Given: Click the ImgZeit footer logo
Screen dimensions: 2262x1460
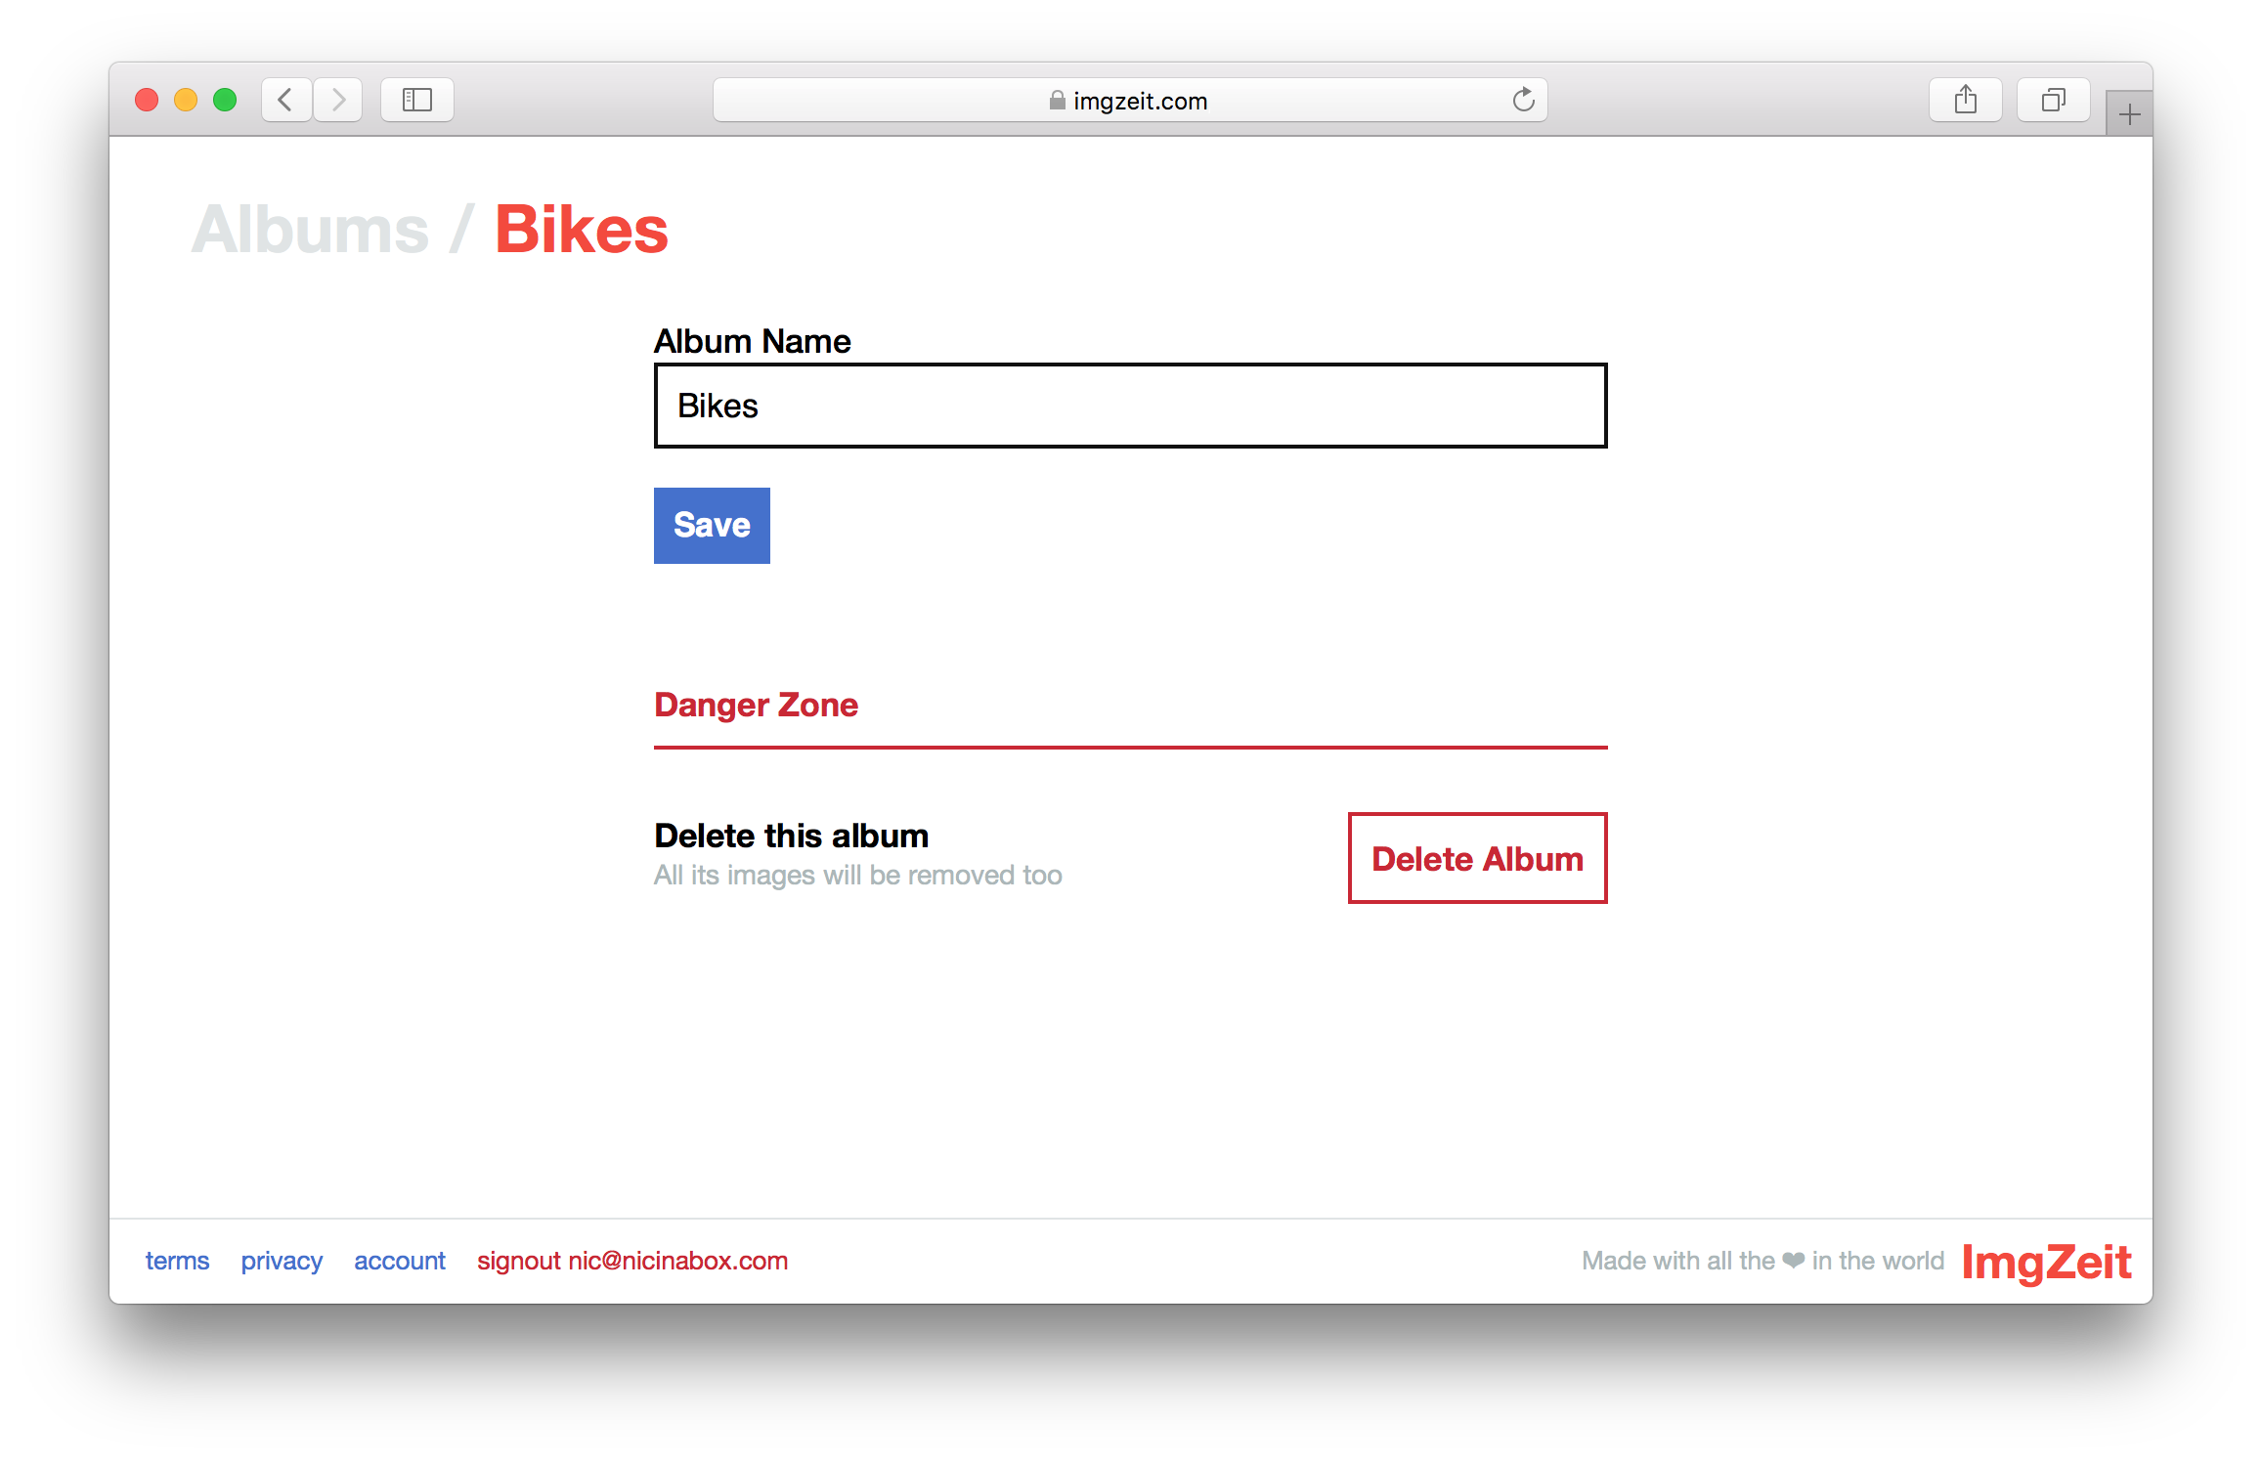Looking at the screenshot, I should (2046, 1262).
